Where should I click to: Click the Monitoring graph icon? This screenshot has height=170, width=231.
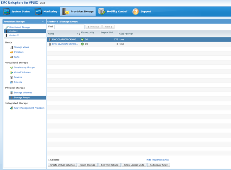(x=38, y=11)
